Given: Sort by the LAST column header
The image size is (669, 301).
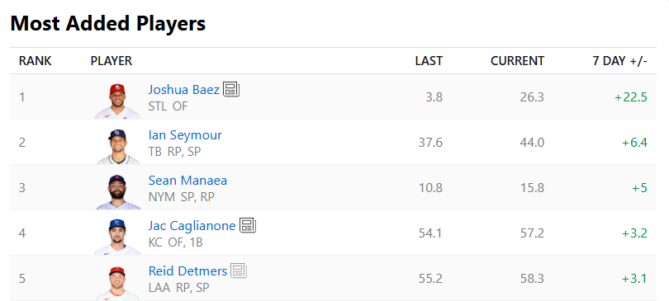Looking at the screenshot, I should coord(429,61).
